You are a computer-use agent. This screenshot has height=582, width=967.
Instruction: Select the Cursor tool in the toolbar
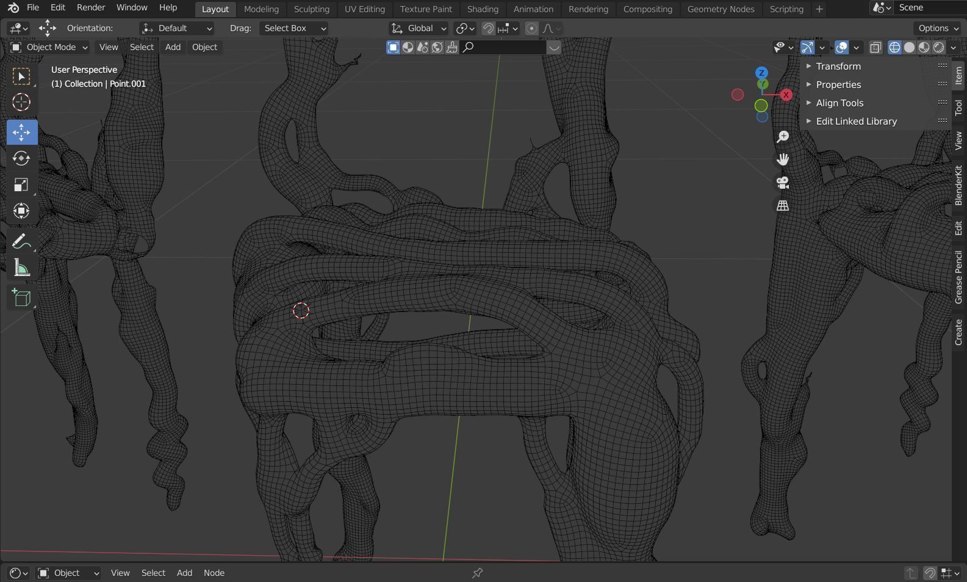(21, 103)
